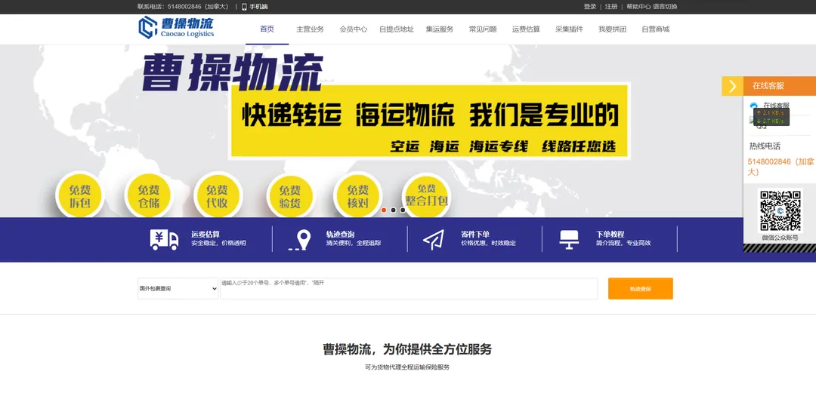The height and width of the screenshot is (393, 816).
Task: Click the 语言切换 link
Action: point(665,7)
